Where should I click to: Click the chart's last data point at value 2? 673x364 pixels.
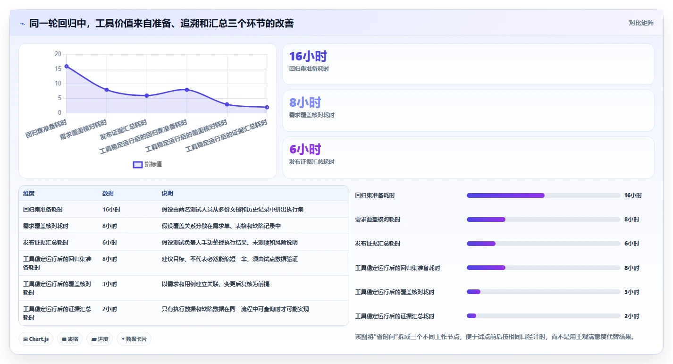pos(267,107)
